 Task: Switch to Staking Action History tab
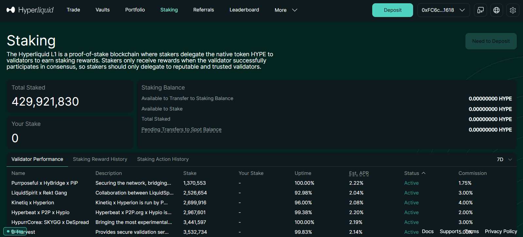click(x=163, y=159)
